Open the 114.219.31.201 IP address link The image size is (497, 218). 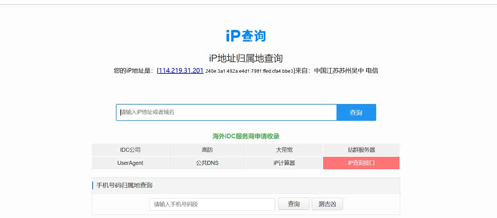click(x=181, y=70)
